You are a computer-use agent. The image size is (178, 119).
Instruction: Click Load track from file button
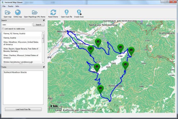23,109
